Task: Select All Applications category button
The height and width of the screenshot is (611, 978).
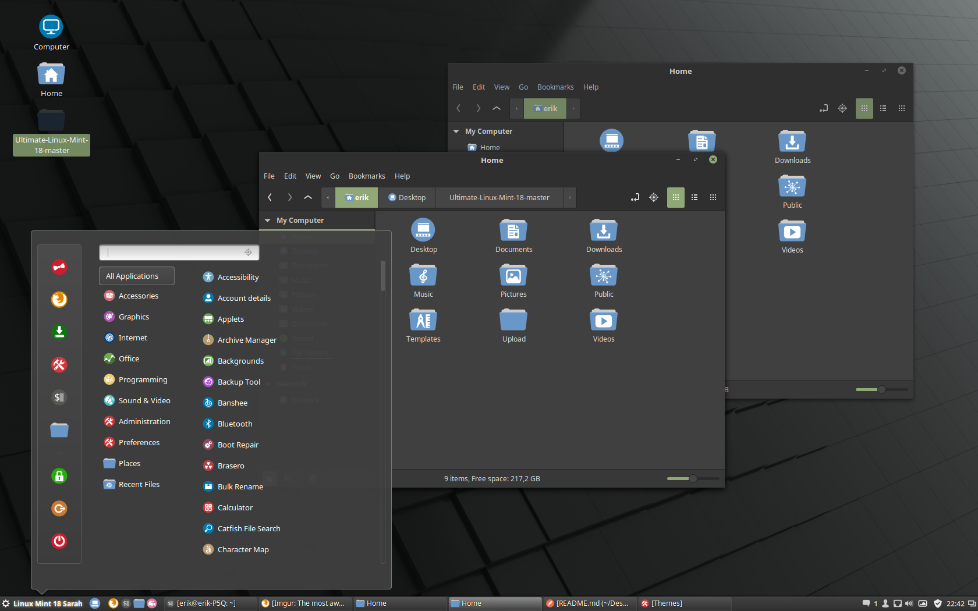Action: 137,276
